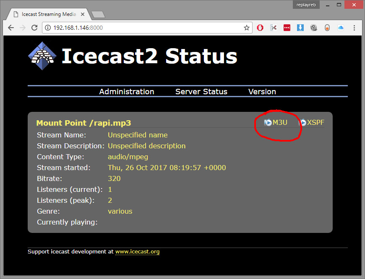Minimize the Chrome window
The height and width of the screenshot is (279, 365).
[328, 5]
